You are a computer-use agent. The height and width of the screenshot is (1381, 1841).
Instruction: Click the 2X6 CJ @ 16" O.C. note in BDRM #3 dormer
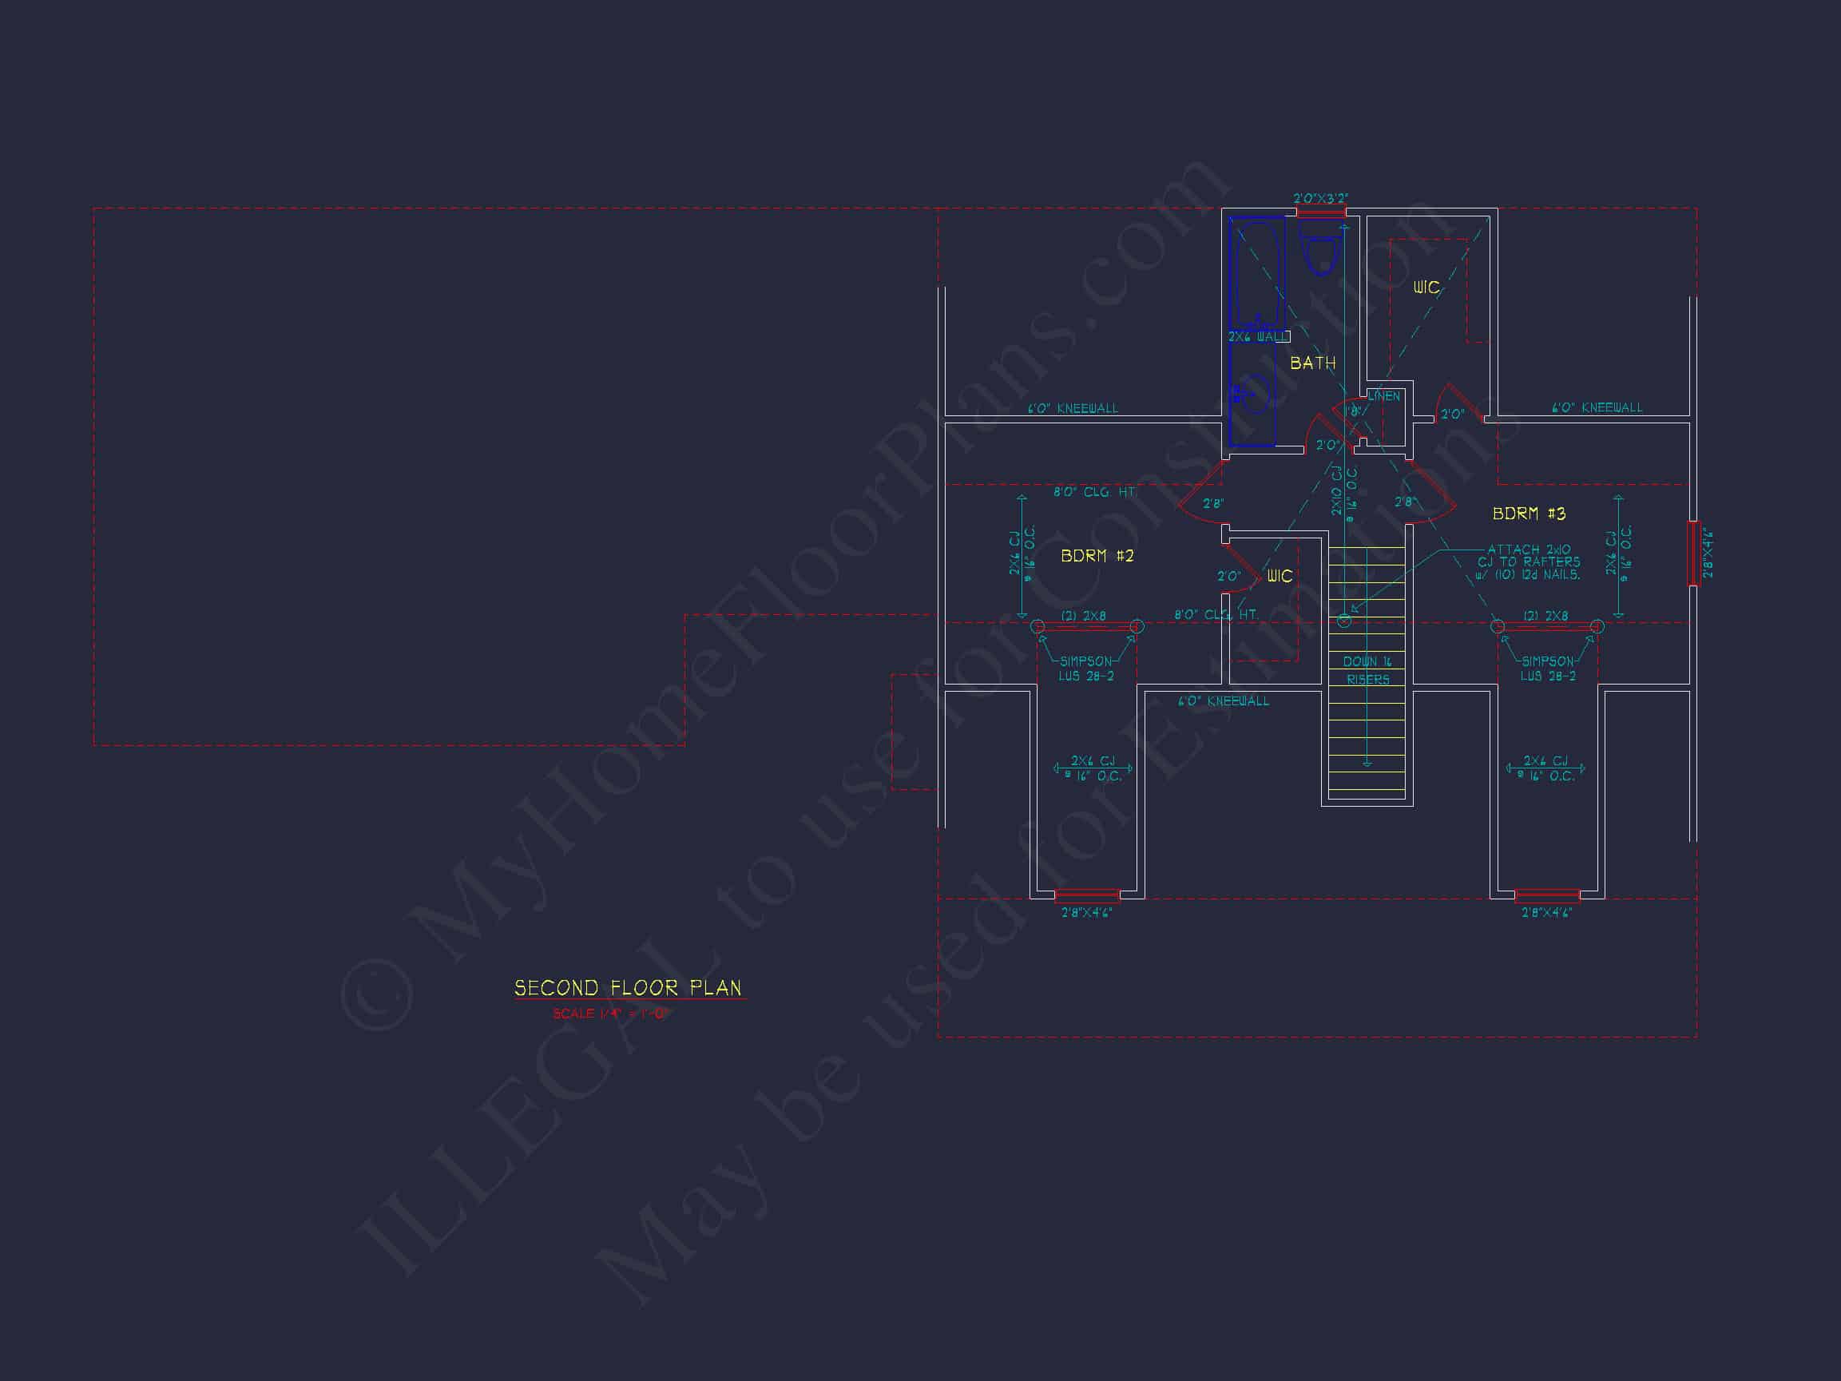click(x=1545, y=768)
